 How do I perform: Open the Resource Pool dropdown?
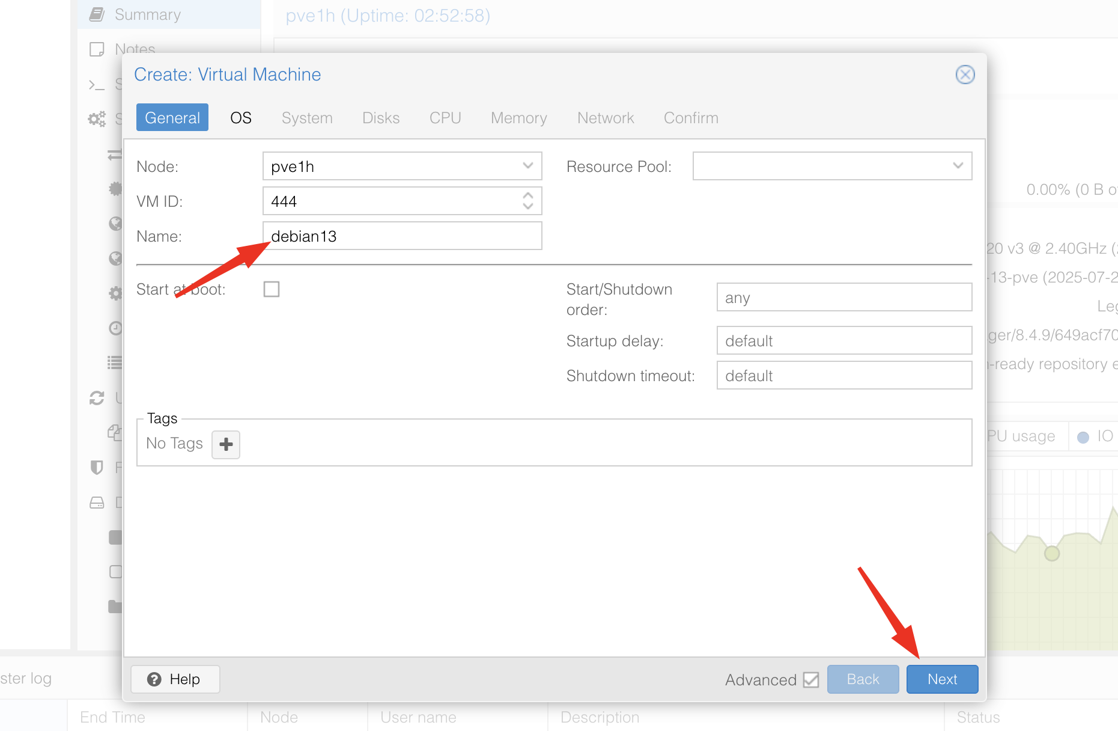coord(958,166)
